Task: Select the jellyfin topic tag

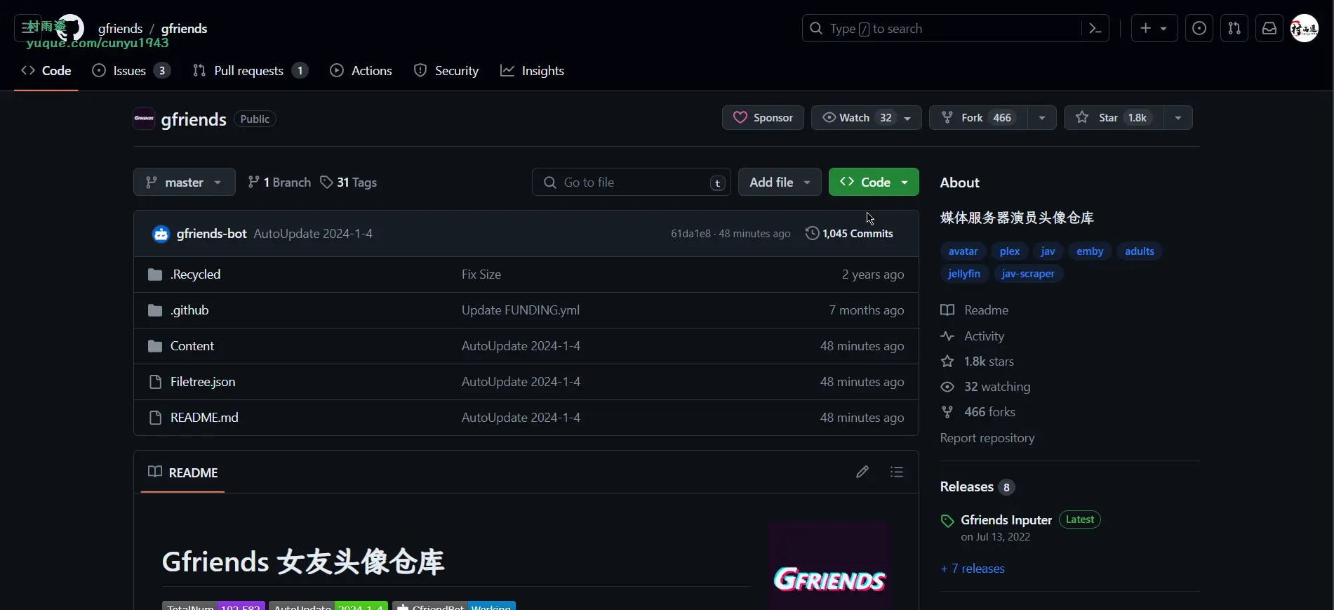Action: tap(964, 274)
